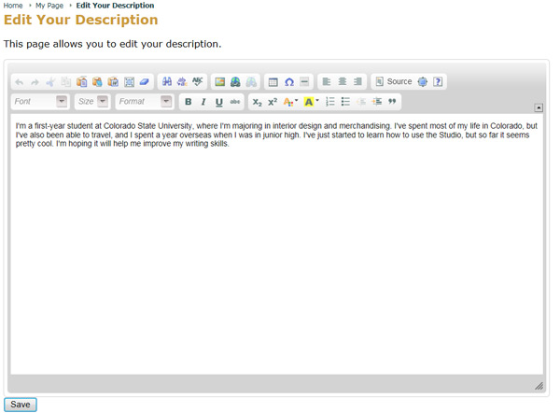The image size is (560, 413).
Task: Insert a hyperlink with globe link icon
Action: [235, 82]
